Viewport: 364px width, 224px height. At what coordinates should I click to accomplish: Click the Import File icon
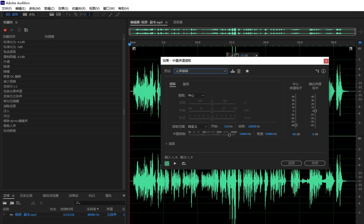(12, 203)
